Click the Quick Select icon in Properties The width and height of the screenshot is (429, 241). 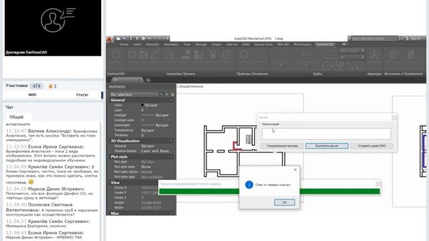(x=172, y=94)
